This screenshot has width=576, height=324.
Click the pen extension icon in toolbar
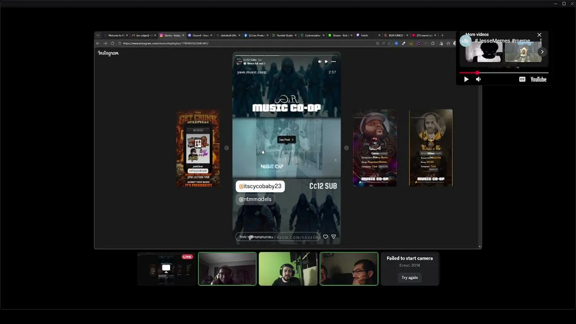point(404,43)
